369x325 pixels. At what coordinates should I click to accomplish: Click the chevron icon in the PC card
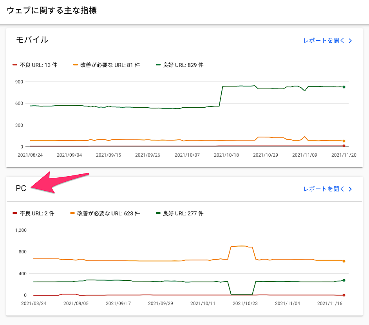click(350, 189)
